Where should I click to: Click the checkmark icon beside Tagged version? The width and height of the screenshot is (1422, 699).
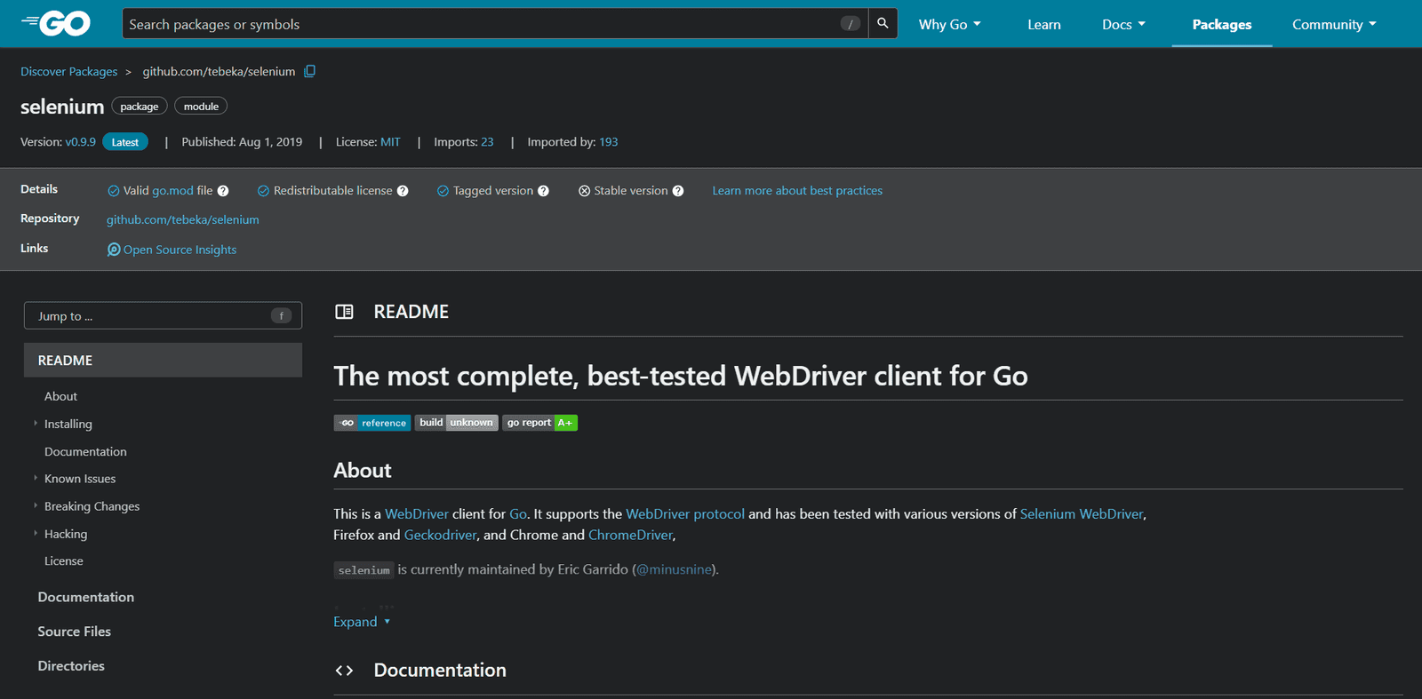443,191
